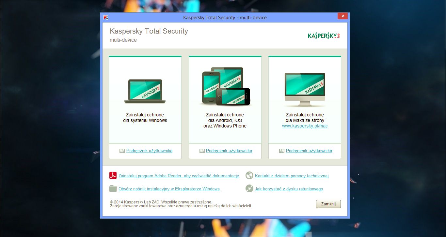This screenshot has width=446, height=237.
Task: Click the book icon under mobile devices card
Action: coord(202,151)
